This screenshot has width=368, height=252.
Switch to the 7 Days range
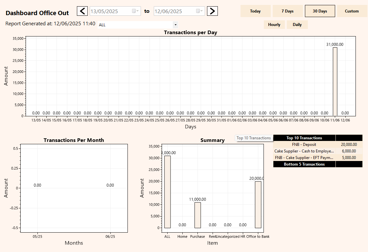tap(287, 11)
